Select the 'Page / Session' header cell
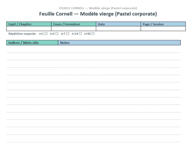The image size is (196, 144). (163, 24)
